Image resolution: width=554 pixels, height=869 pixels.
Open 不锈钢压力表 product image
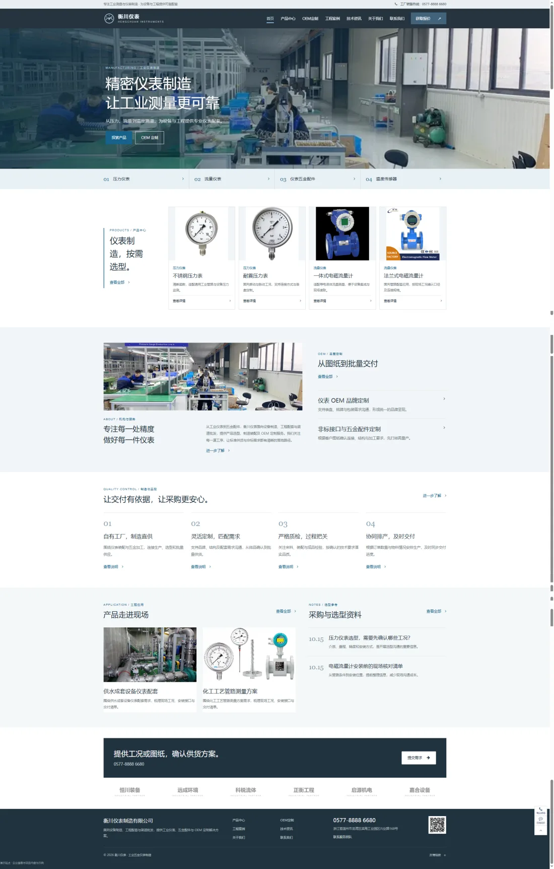coord(201,234)
